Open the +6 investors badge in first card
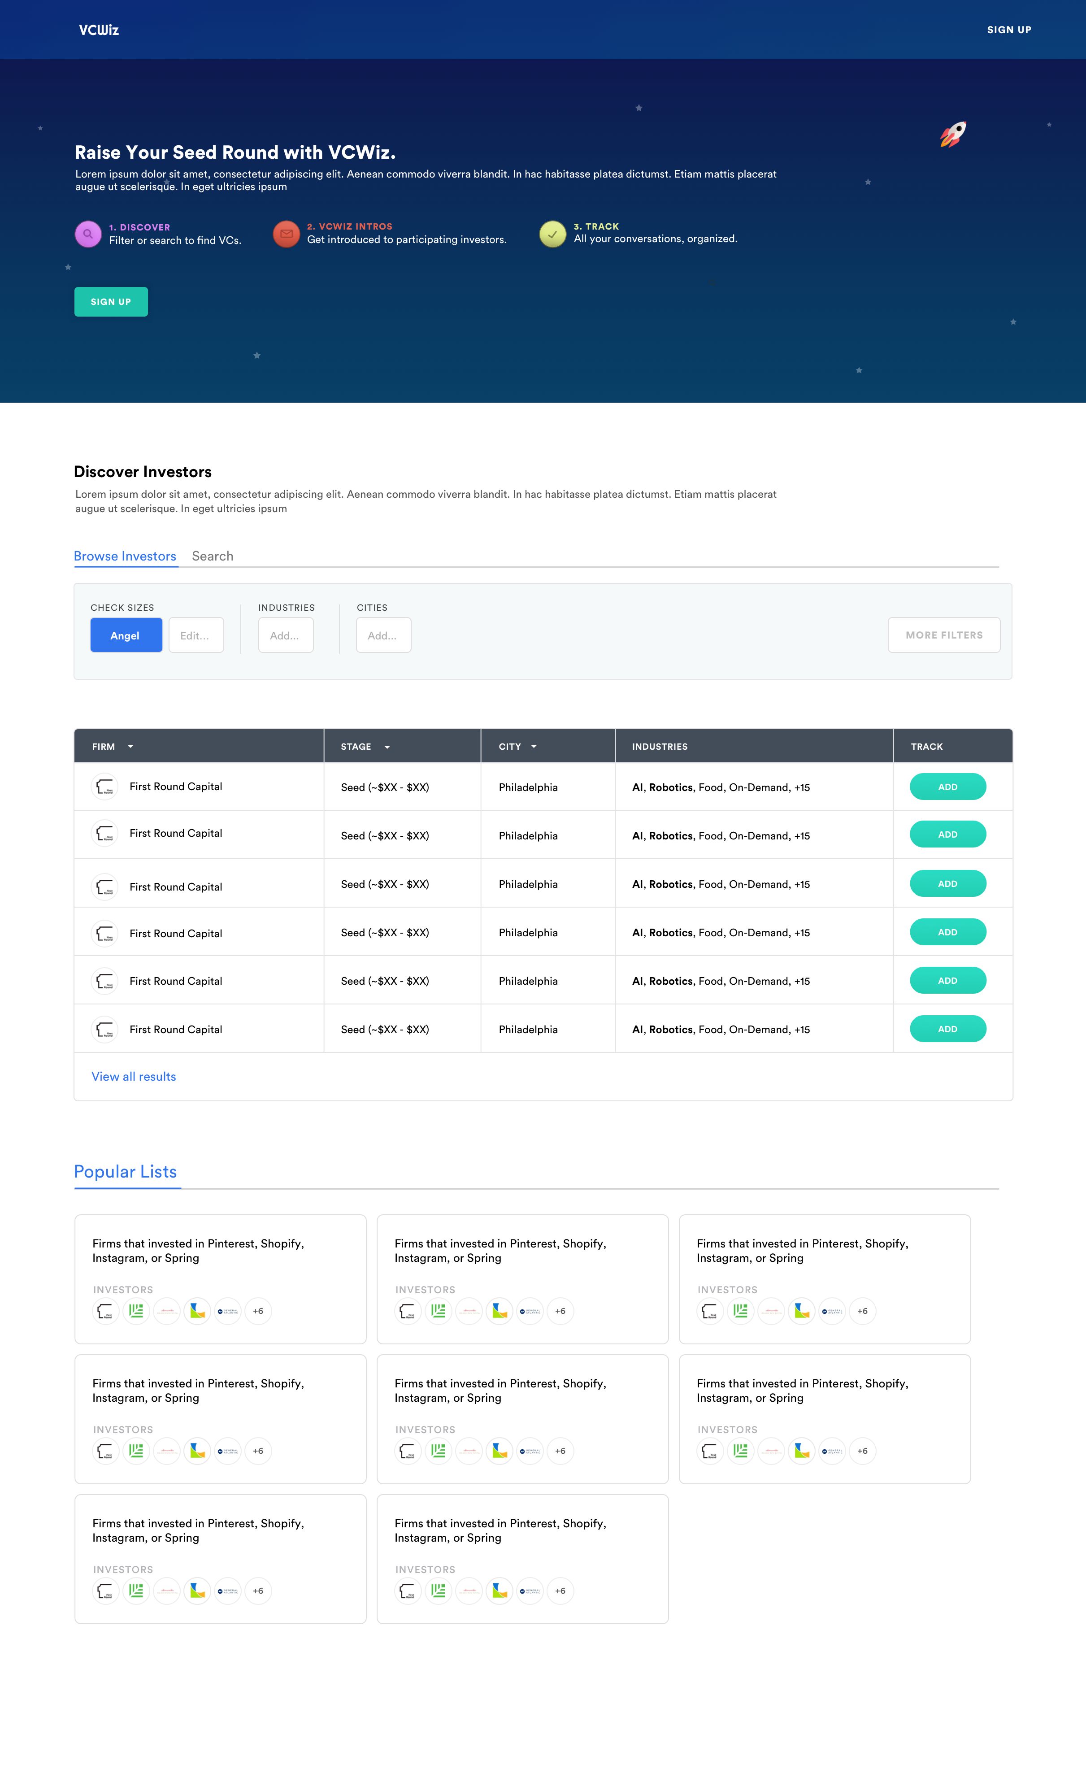The height and width of the screenshot is (1782, 1086). tap(258, 1310)
